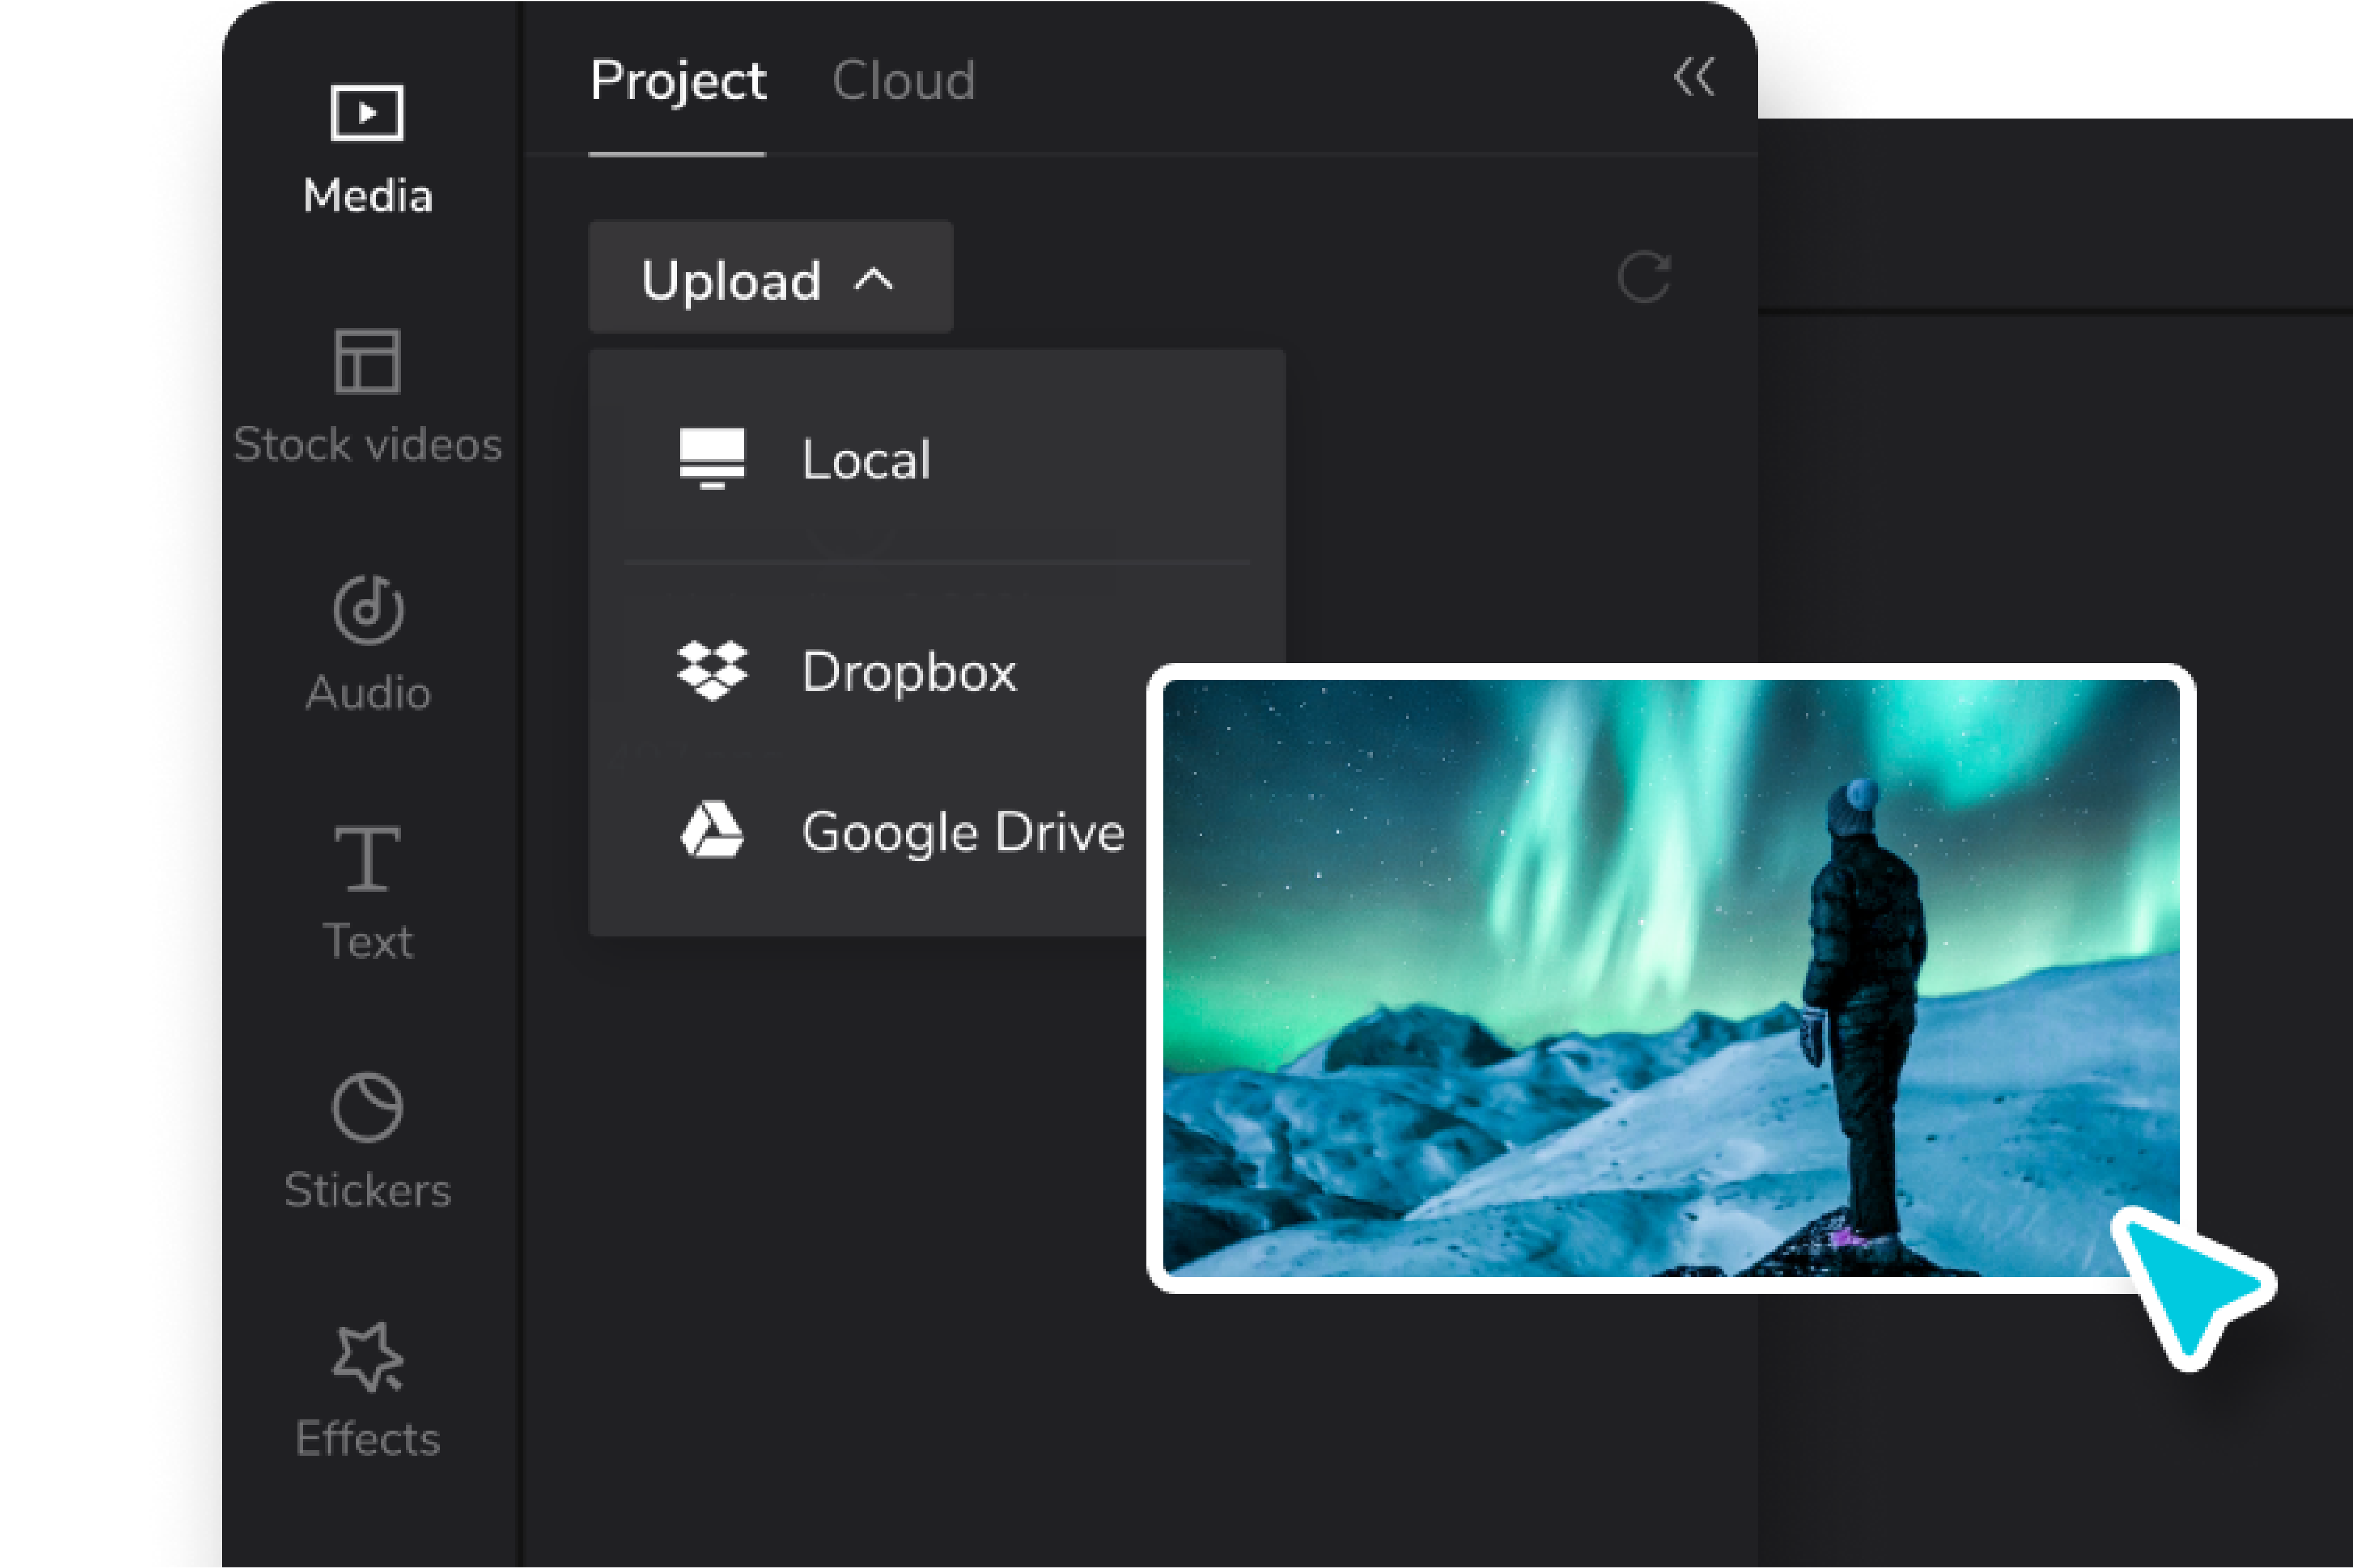Select the Project tab

pyautogui.click(x=678, y=82)
